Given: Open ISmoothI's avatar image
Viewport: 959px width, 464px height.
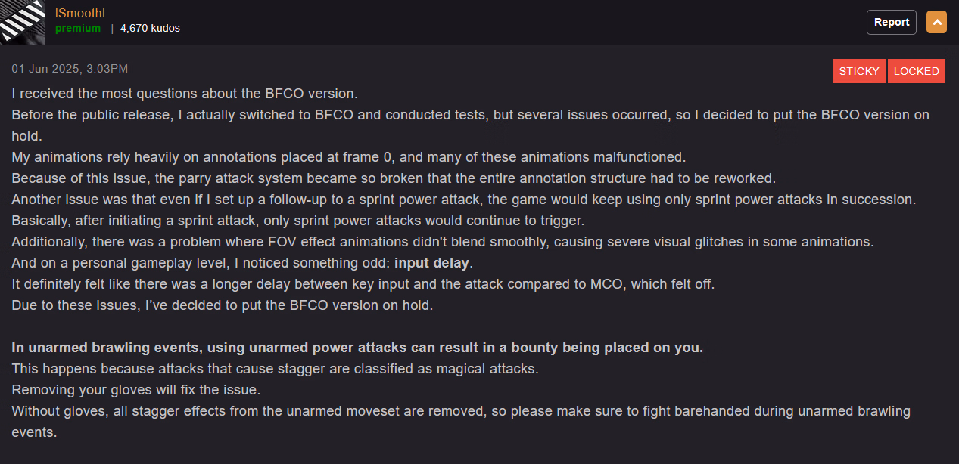Looking at the screenshot, I should 23,22.
